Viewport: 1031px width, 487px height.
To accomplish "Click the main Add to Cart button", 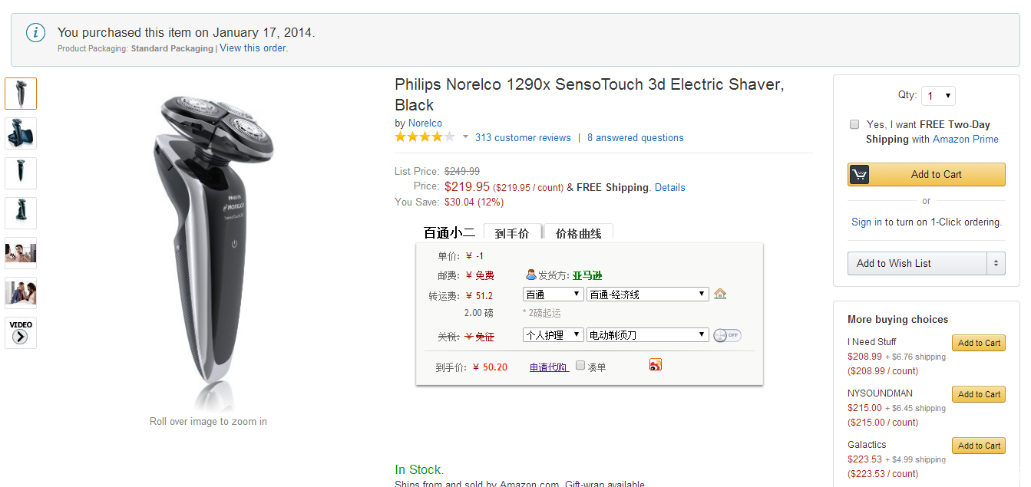I will point(926,174).
